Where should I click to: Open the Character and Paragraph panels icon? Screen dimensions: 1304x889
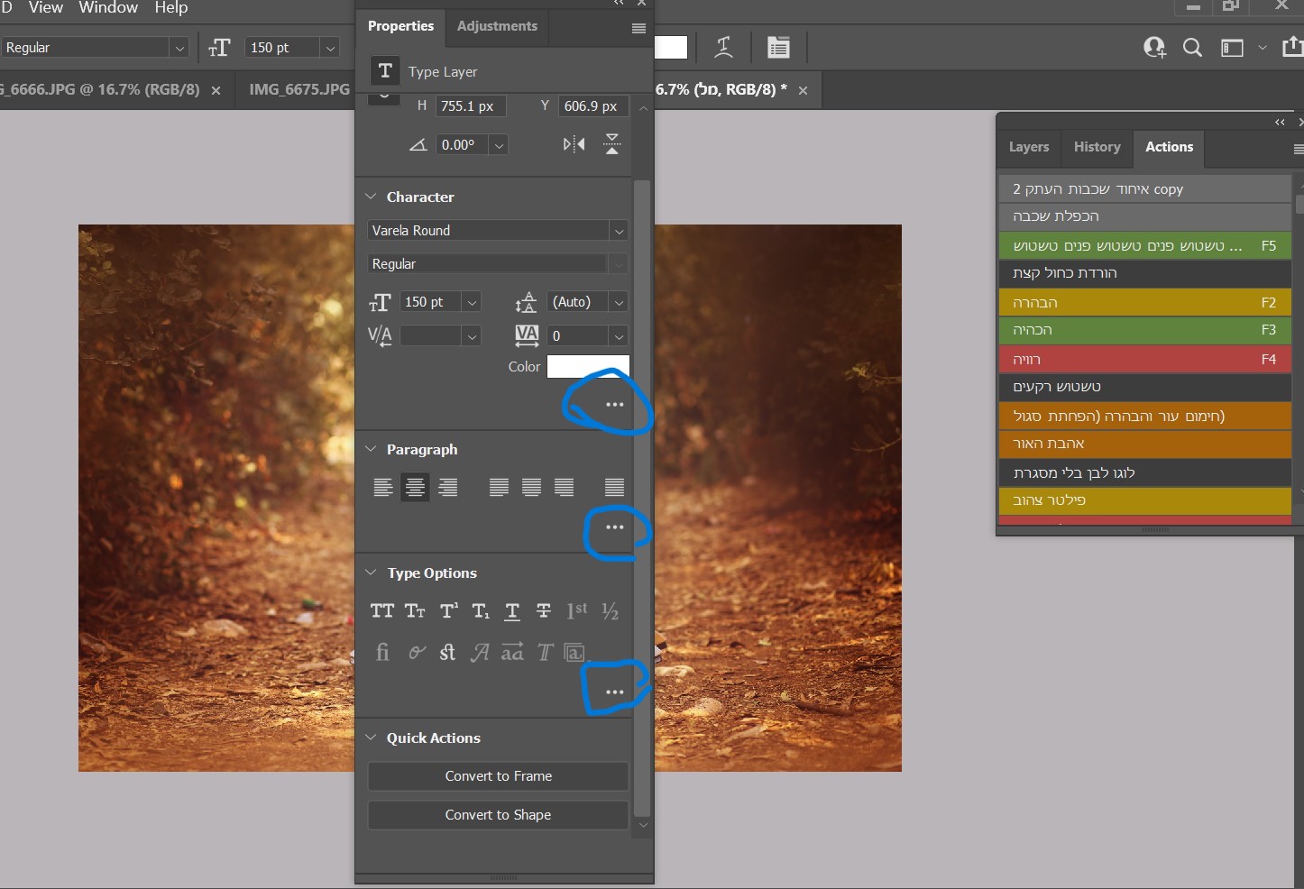(778, 48)
